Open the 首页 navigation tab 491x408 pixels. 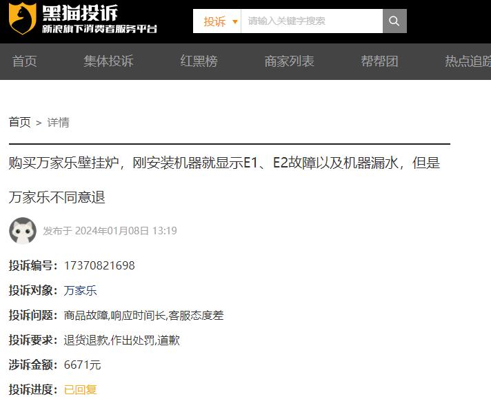24,61
